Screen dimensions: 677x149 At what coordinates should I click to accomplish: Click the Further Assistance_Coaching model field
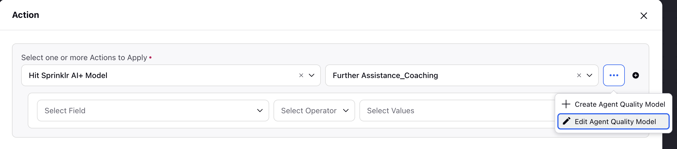pyautogui.click(x=462, y=75)
